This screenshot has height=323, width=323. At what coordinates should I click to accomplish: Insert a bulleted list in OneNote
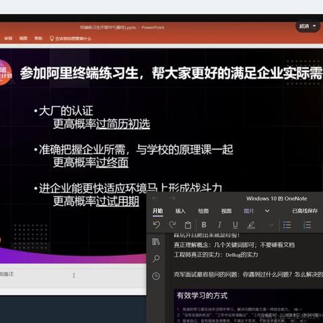coord(287,225)
